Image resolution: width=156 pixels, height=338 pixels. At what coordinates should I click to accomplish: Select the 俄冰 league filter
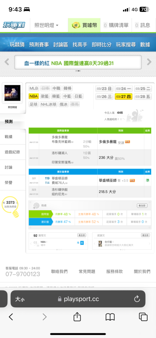point(63,104)
